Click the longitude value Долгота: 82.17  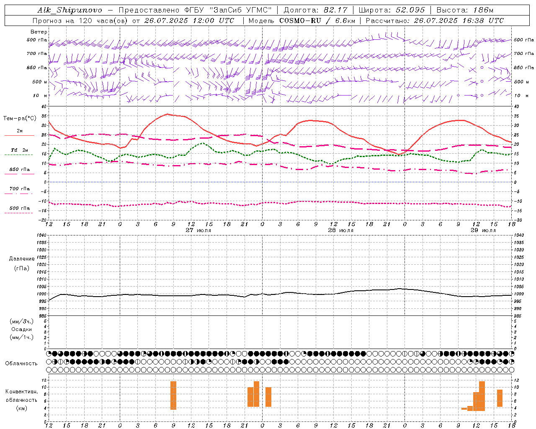click(316, 10)
